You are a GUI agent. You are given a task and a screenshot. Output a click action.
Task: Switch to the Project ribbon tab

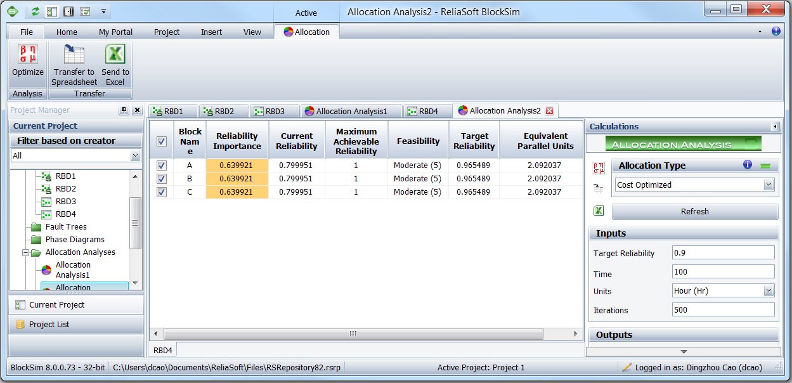click(167, 32)
